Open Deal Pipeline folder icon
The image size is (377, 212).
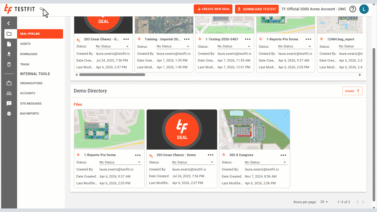click(x=9, y=34)
